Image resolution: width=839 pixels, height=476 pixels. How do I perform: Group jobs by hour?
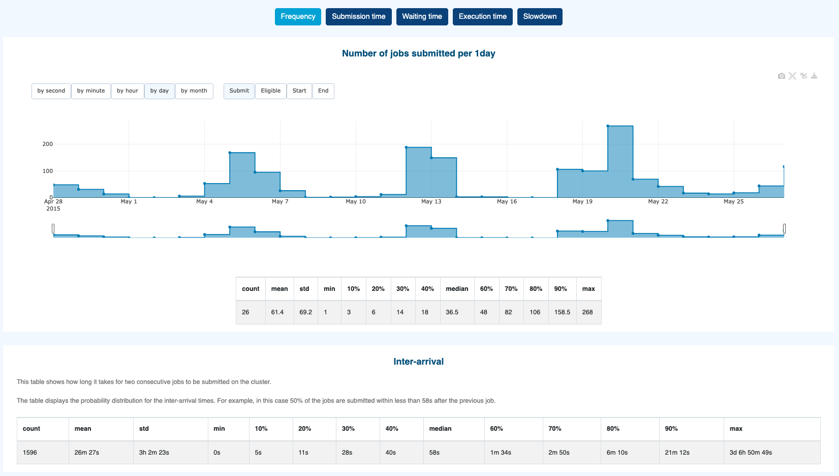tap(128, 91)
